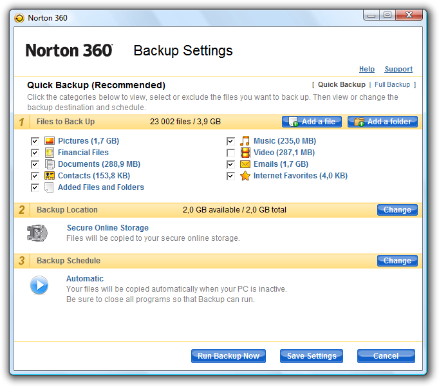The width and height of the screenshot is (439, 387).
Task: Open Emails (1,7 GB) category
Action: point(281,164)
